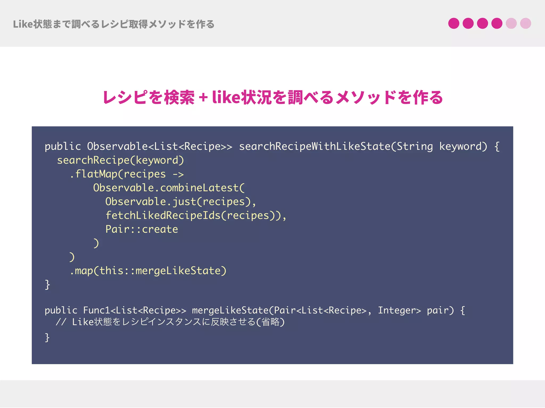This screenshot has width=545, height=408.
Task: Click 'Observable.combineLatest(' in the code
Action: tap(169, 188)
